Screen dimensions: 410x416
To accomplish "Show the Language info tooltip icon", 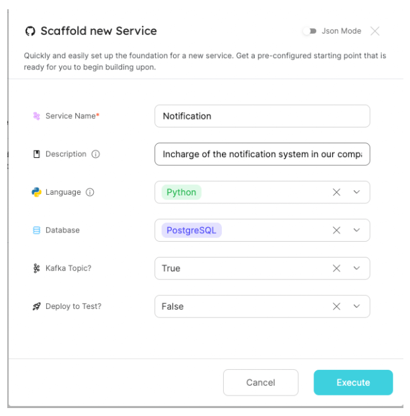I will 90,192.
